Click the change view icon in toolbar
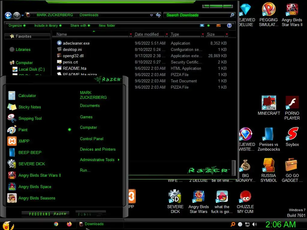Viewport: 307px width, 230px height. coord(202,25)
